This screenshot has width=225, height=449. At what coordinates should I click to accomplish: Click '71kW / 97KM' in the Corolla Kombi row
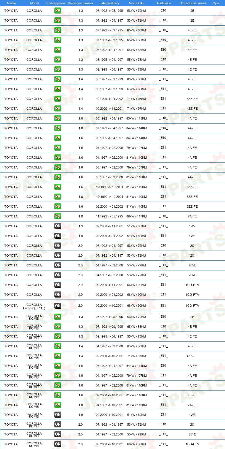click(x=136, y=356)
